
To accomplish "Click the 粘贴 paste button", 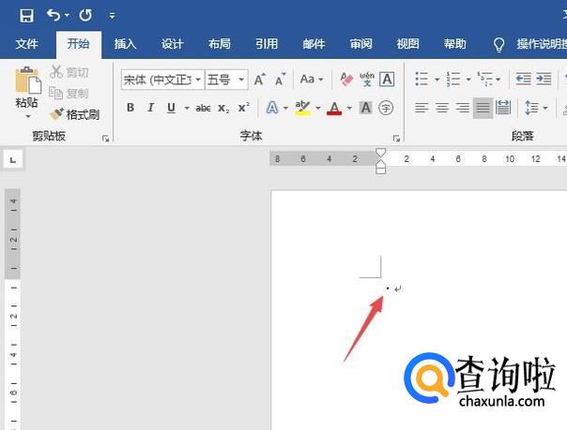I will coord(27,87).
